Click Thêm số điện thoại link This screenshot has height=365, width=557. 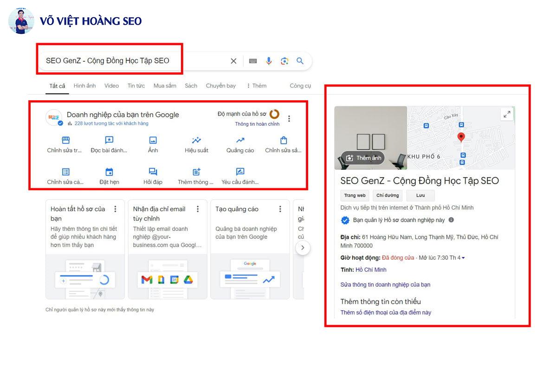(386, 313)
